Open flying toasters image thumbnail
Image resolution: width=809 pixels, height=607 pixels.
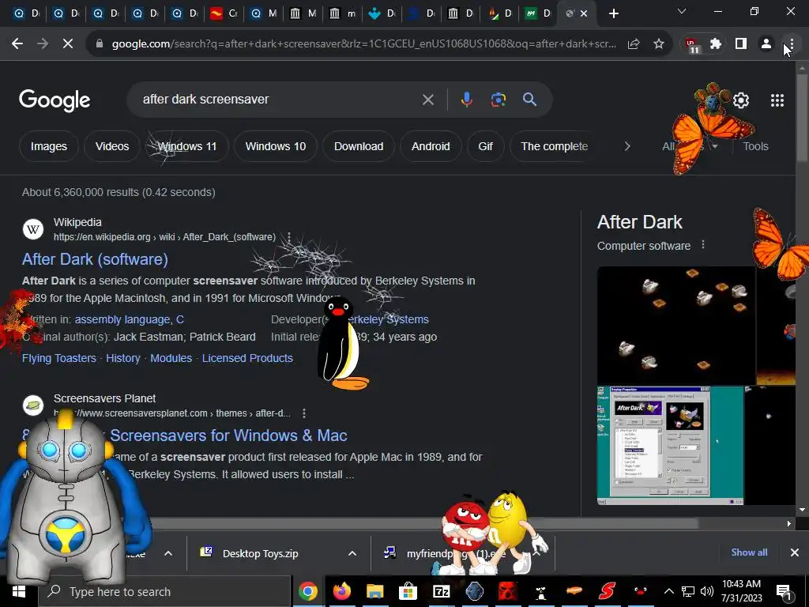(676, 325)
